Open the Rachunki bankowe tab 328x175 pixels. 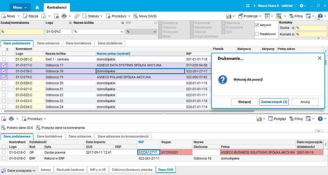70,170
